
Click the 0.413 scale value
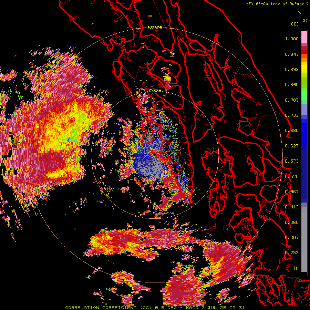click(292, 207)
